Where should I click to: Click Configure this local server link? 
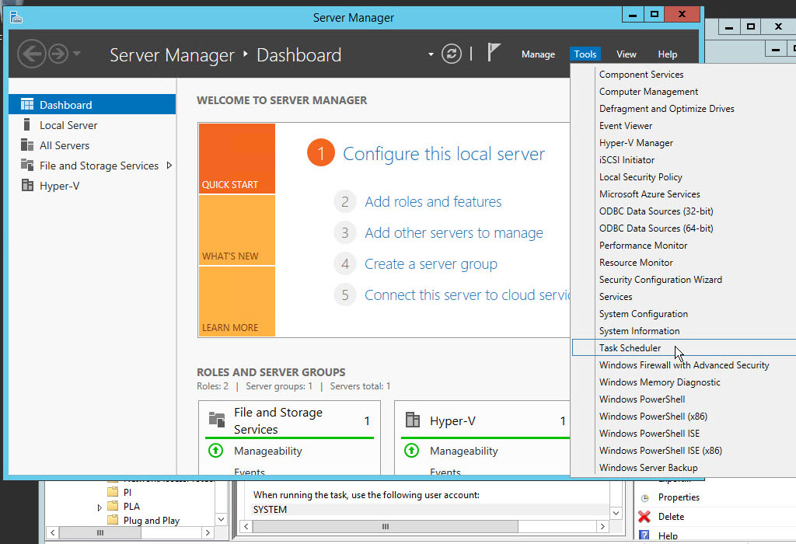click(x=444, y=154)
